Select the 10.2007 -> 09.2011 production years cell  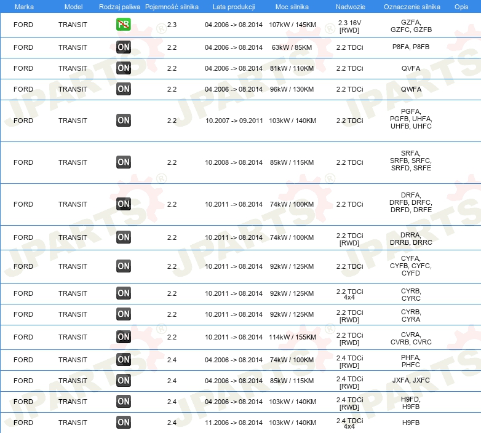(234, 121)
